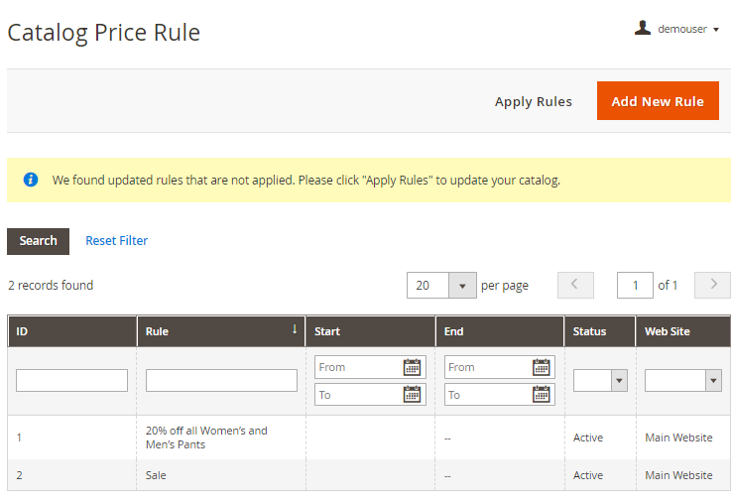This screenshot has width=732, height=500.
Task: Expand the Web Site filter dropdown
Action: 682,380
